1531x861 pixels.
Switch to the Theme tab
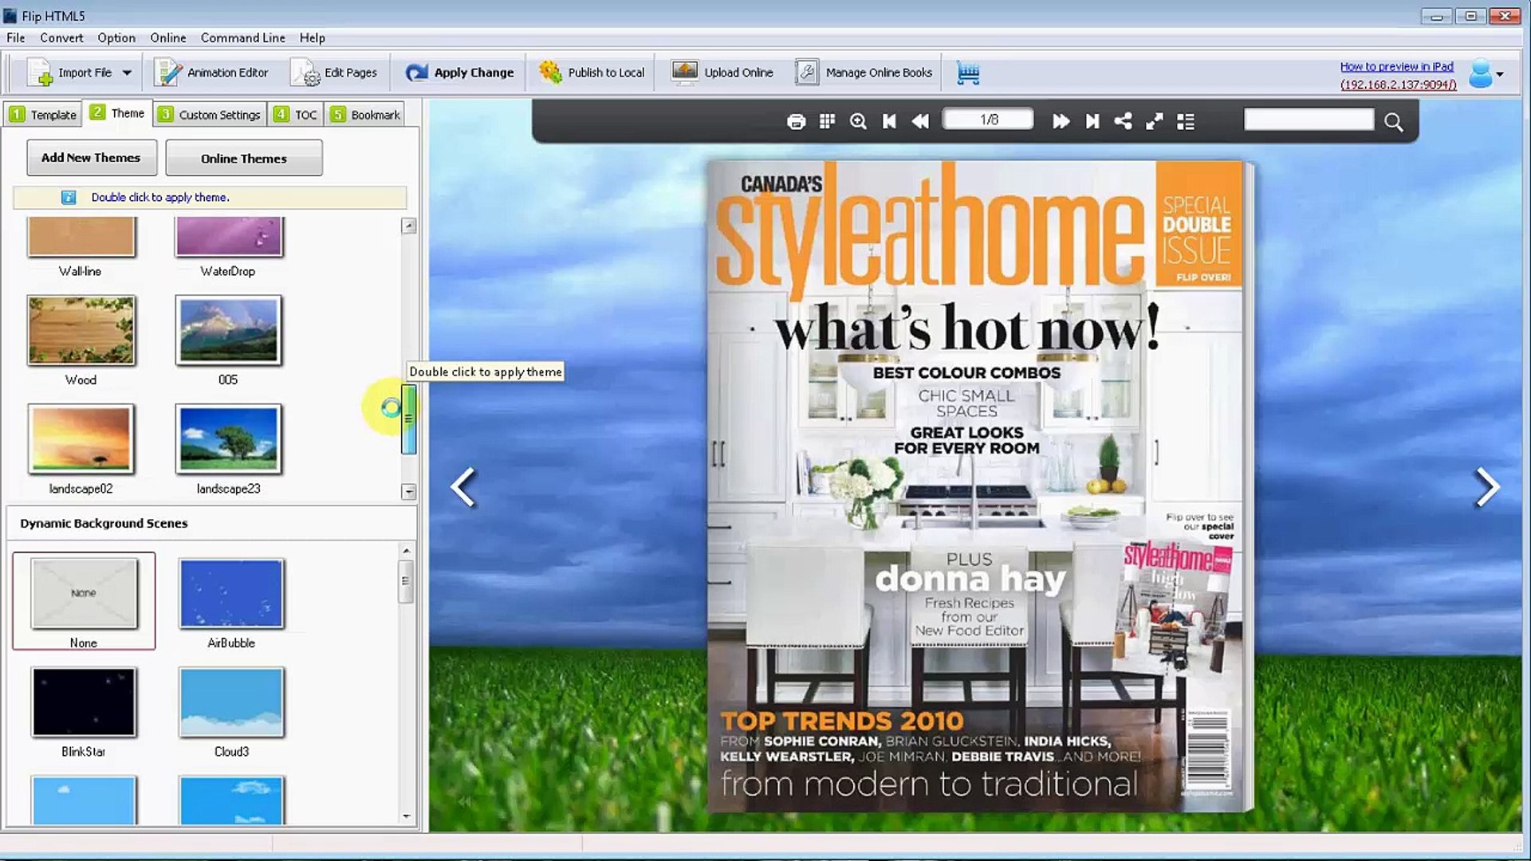(x=117, y=113)
